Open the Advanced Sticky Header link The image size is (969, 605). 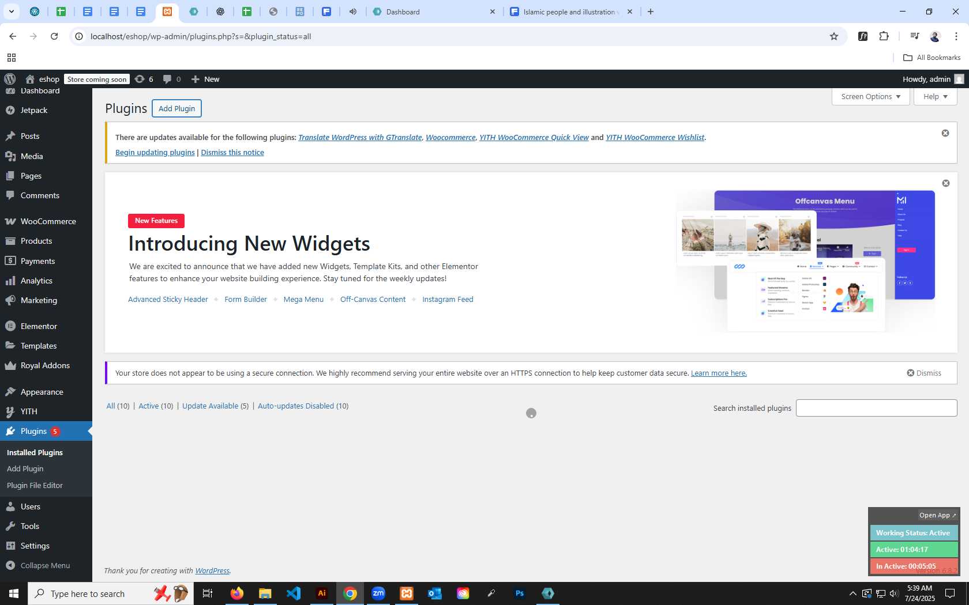click(x=168, y=299)
